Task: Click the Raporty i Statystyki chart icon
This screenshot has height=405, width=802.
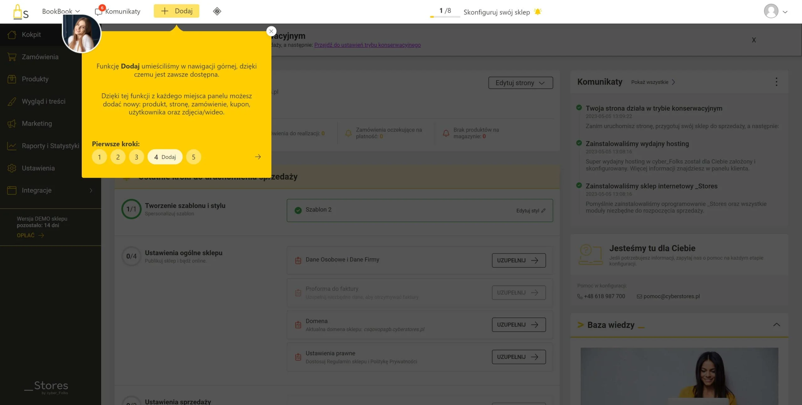Action: tap(12, 146)
